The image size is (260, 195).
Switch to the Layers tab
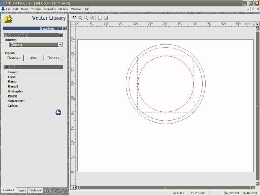22,191
